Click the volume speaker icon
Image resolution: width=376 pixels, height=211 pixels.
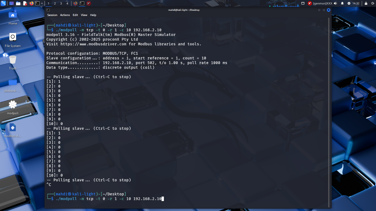point(335,3)
